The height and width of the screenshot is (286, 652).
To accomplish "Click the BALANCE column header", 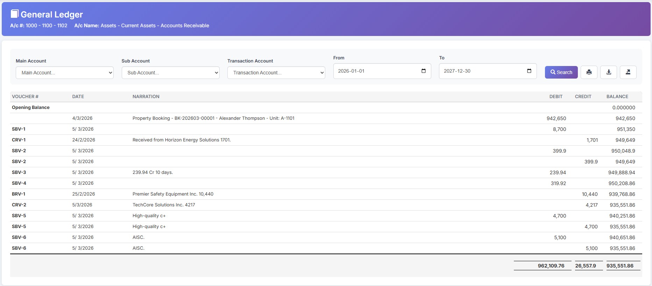I will coord(617,97).
